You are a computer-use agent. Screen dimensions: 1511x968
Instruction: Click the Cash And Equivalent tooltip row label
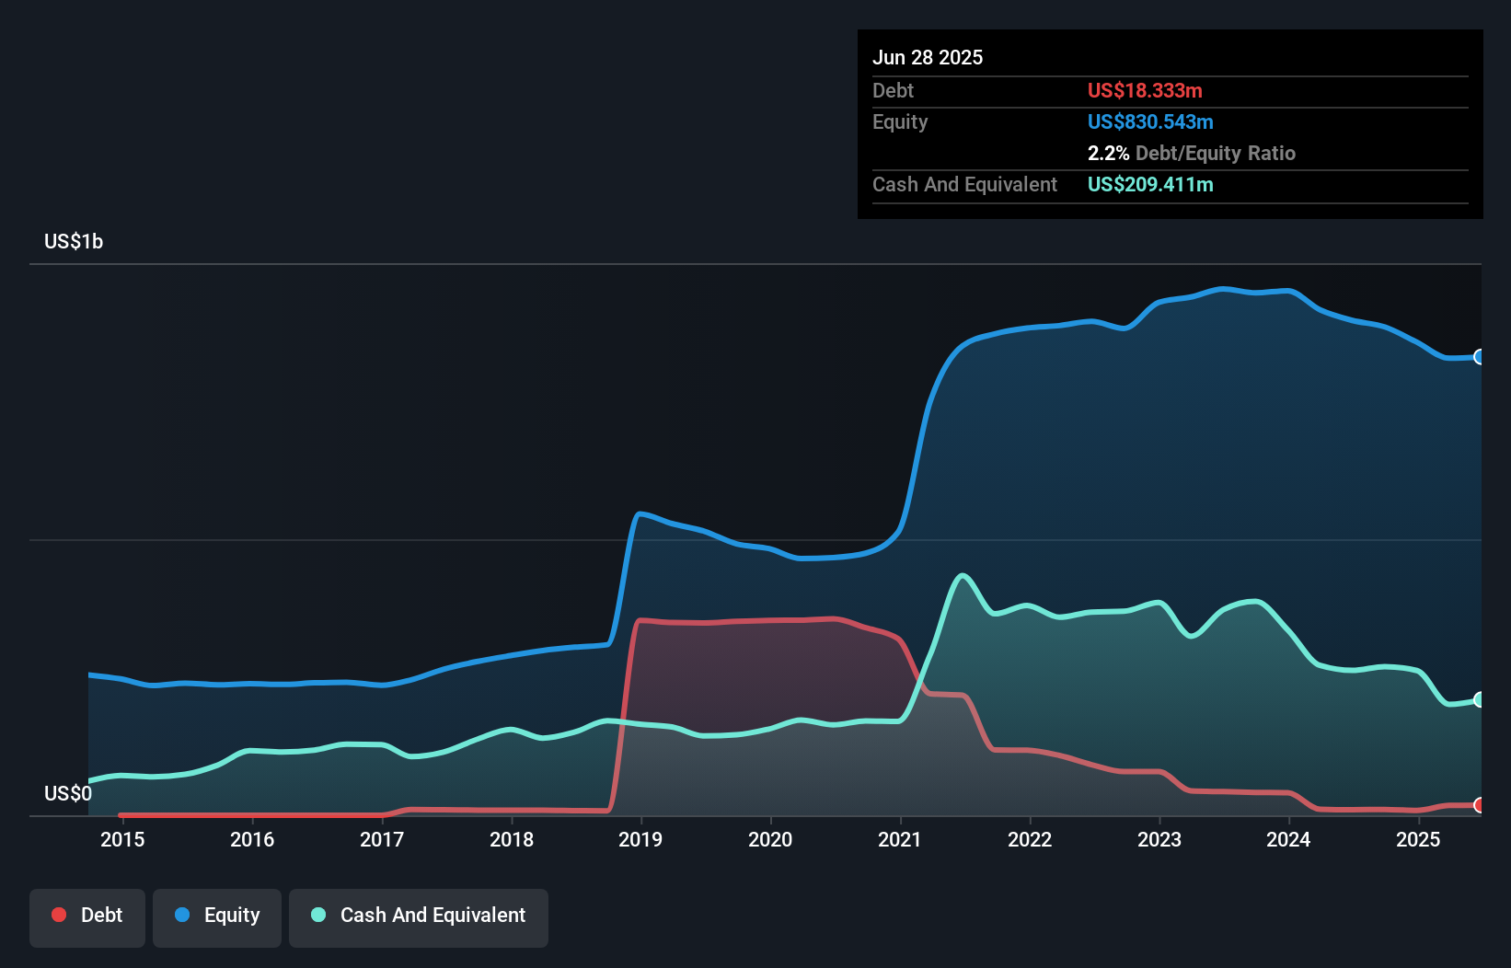coord(964,184)
